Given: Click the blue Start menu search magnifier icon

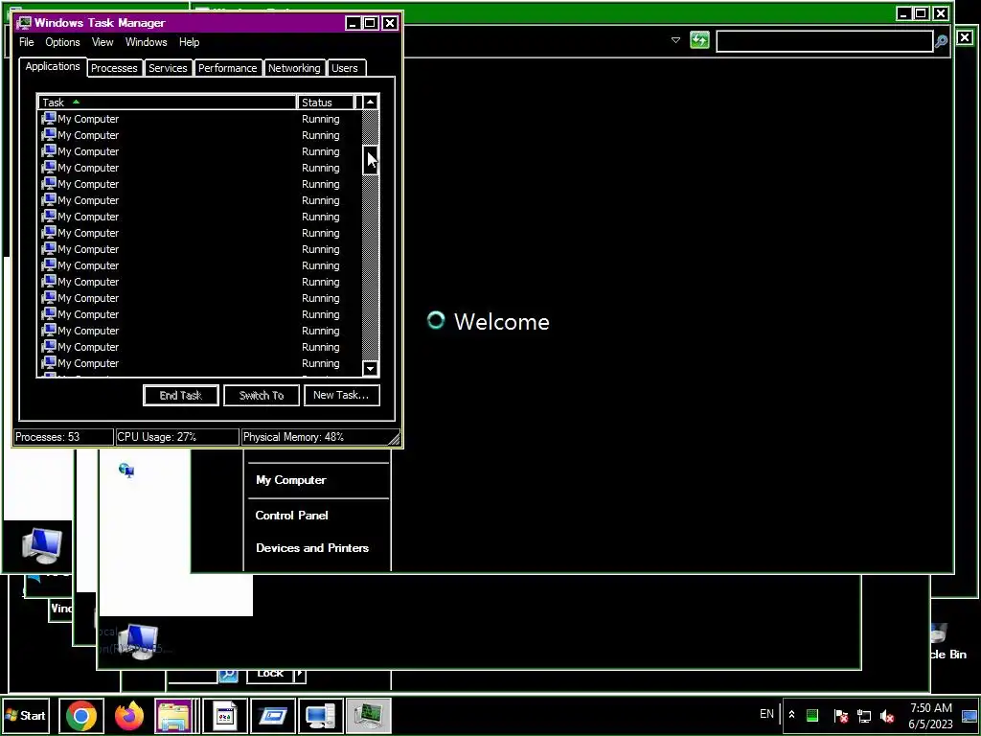Looking at the screenshot, I should (228, 676).
